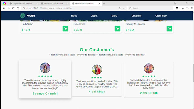
Task: Click the Our Customer's heading
Action: pyautogui.click(x=97, y=50)
